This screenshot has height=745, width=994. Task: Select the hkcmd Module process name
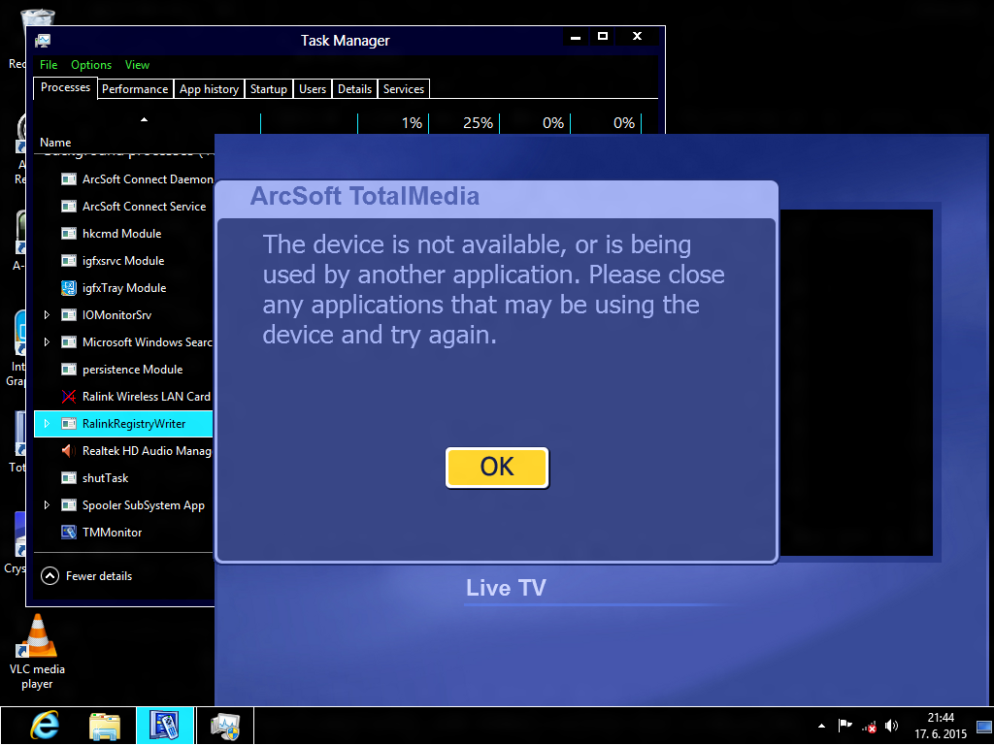pyautogui.click(x=121, y=234)
